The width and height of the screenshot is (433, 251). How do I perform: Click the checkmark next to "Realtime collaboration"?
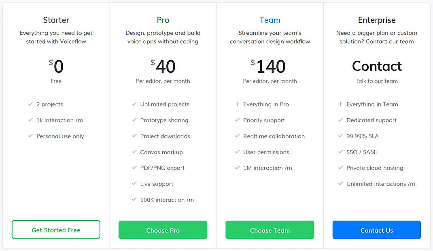tap(237, 136)
